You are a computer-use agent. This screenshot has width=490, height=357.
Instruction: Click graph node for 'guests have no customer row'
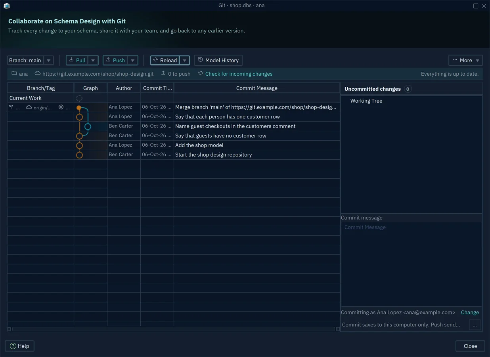(79, 136)
